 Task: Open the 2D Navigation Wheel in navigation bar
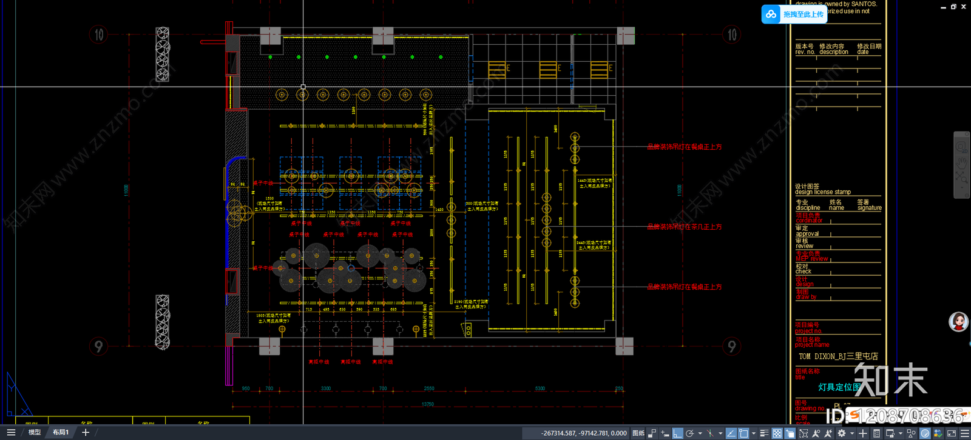(x=961, y=147)
